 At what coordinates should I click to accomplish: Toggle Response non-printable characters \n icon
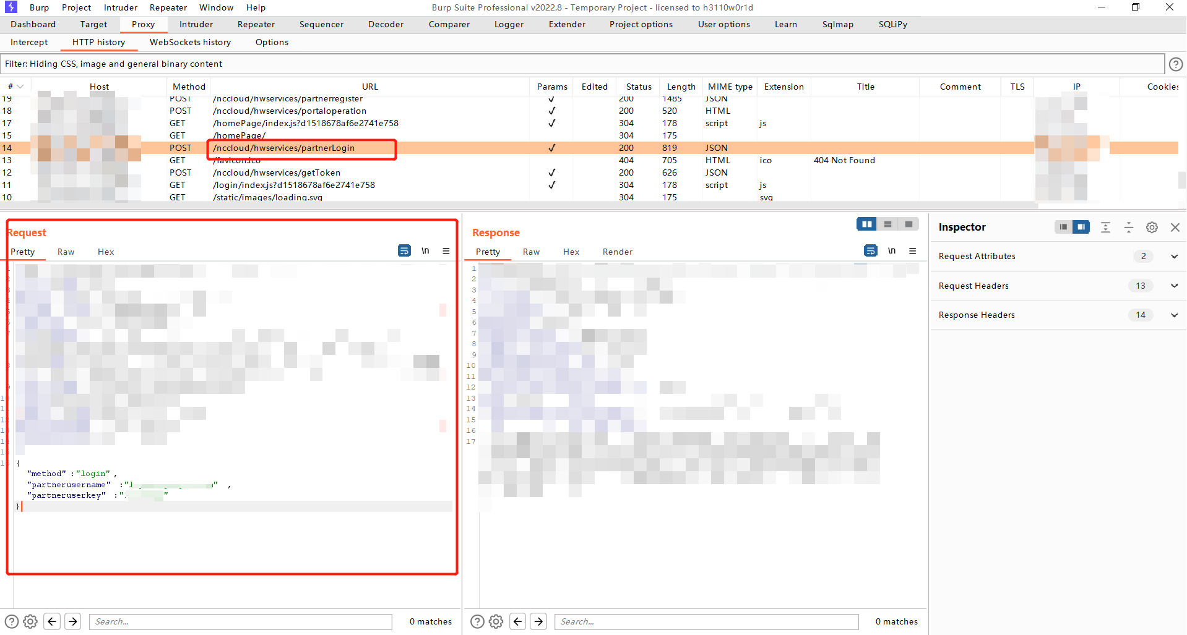coord(892,250)
